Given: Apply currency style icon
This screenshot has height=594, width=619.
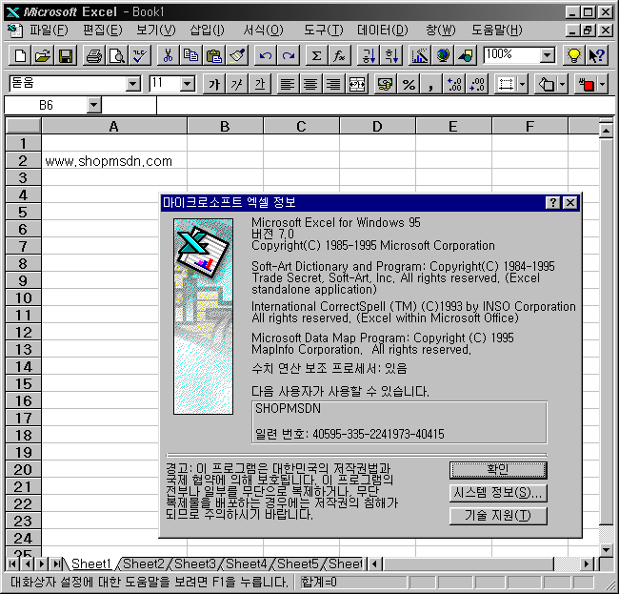Looking at the screenshot, I should pyautogui.click(x=386, y=84).
